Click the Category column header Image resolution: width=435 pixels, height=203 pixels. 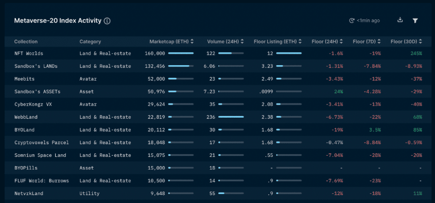point(90,42)
